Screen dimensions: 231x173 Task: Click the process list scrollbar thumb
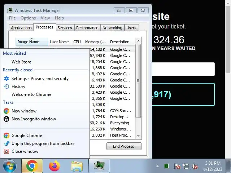tap(138, 81)
